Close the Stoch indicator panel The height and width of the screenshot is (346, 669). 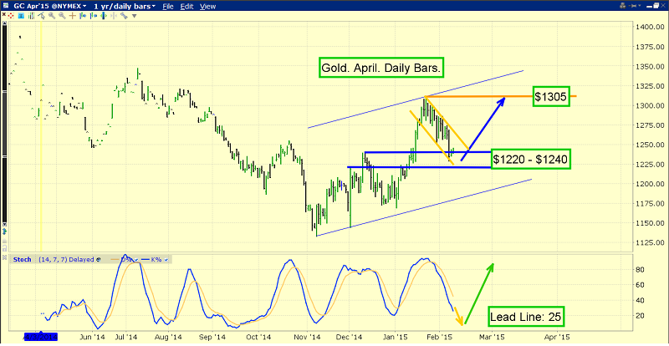click(5, 257)
